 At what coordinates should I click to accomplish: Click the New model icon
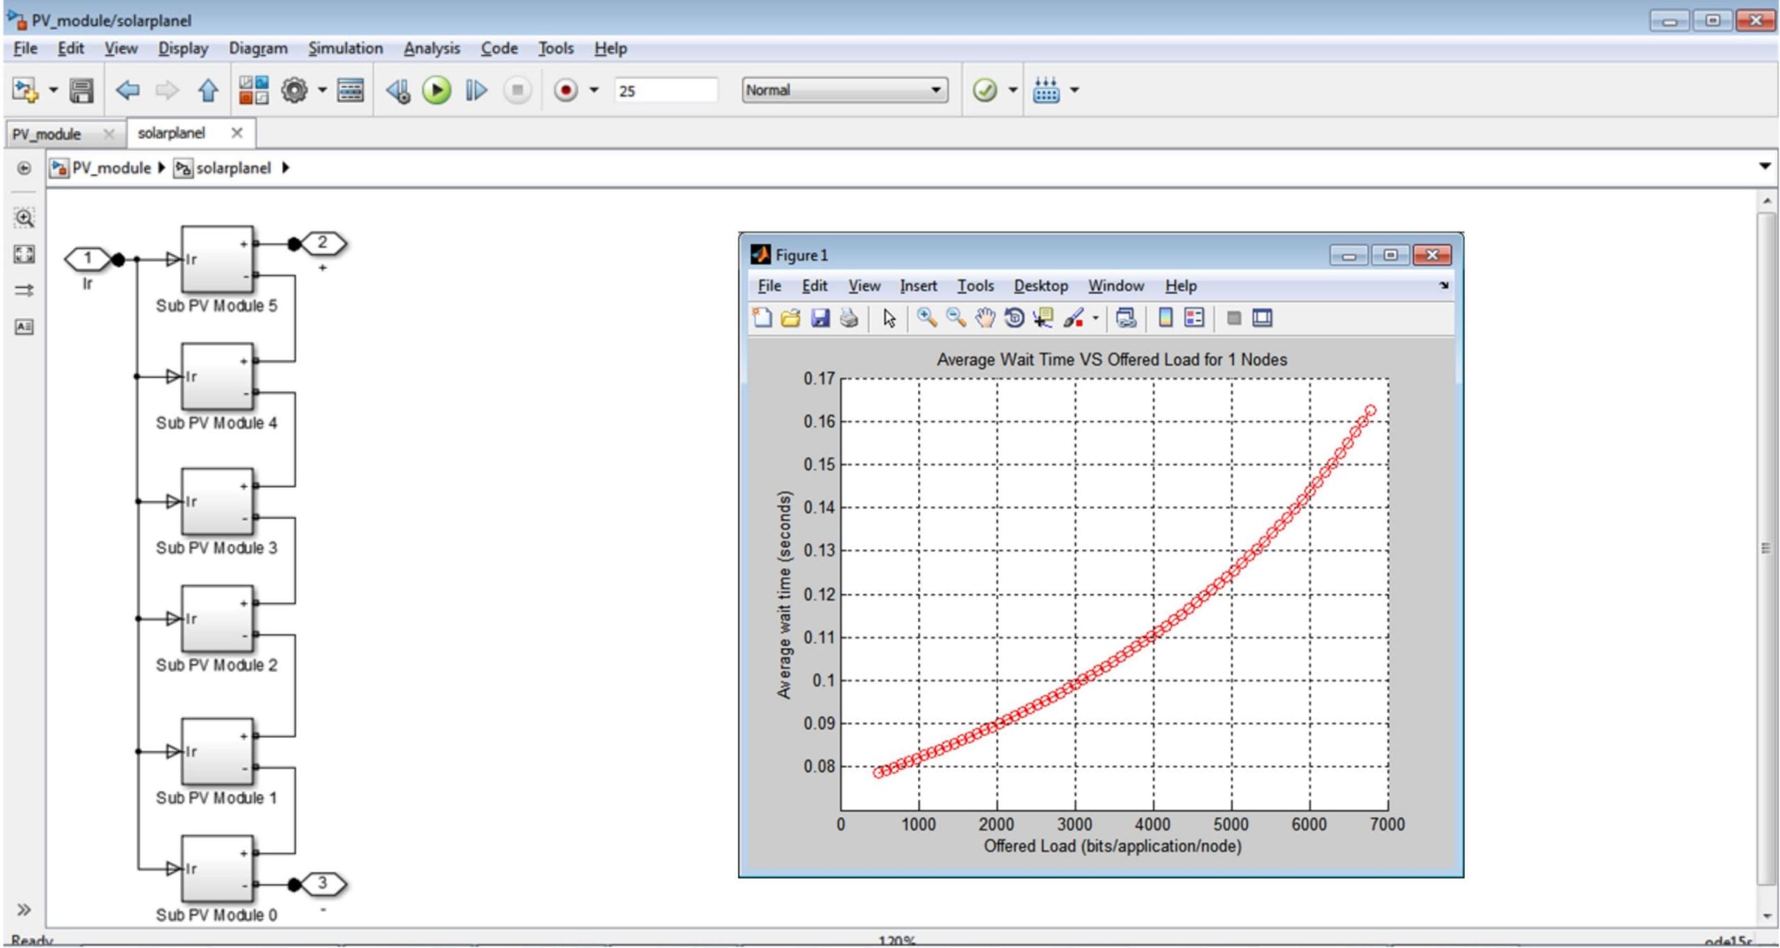(x=25, y=90)
